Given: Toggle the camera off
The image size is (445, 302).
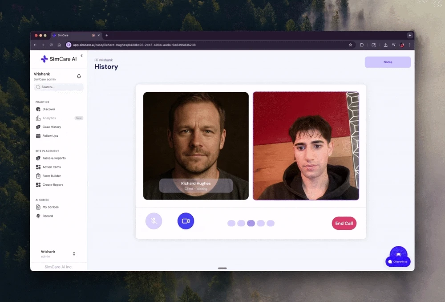Looking at the screenshot, I should point(186,221).
